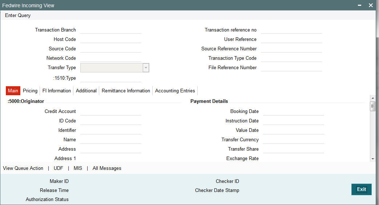Click the inner panel scroll up arrow
The height and width of the screenshot is (205, 379).
(x=373, y=98)
